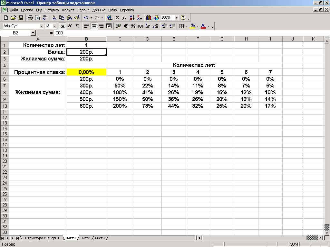
Task: Cut selection with the scissors icon
Action: pos(54,18)
